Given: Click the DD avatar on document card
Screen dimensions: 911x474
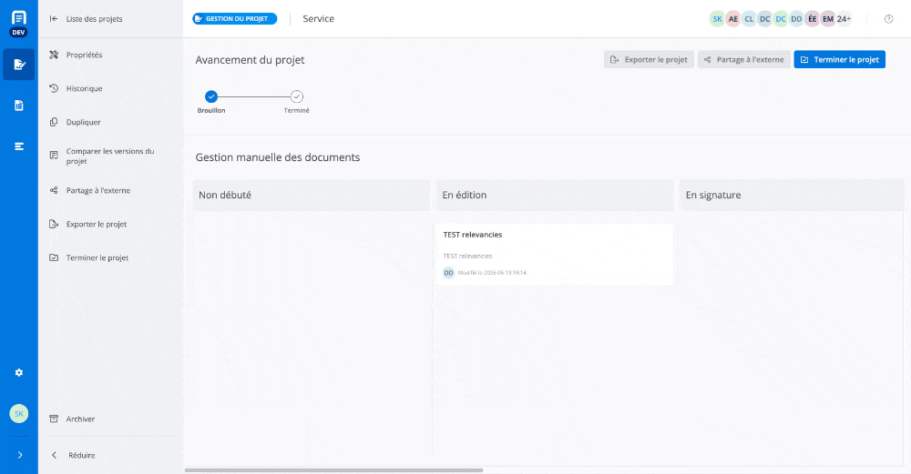Looking at the screenshot, I should coord(448,273).
